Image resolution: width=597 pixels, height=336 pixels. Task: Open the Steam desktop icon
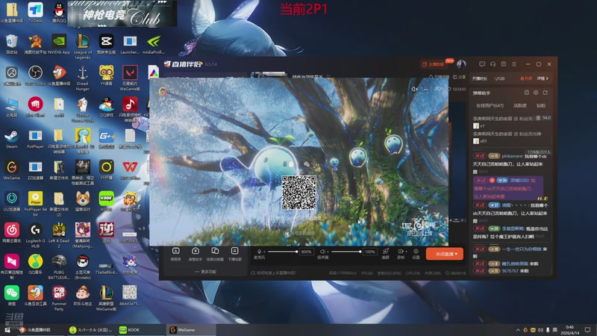tap(12, 139)
